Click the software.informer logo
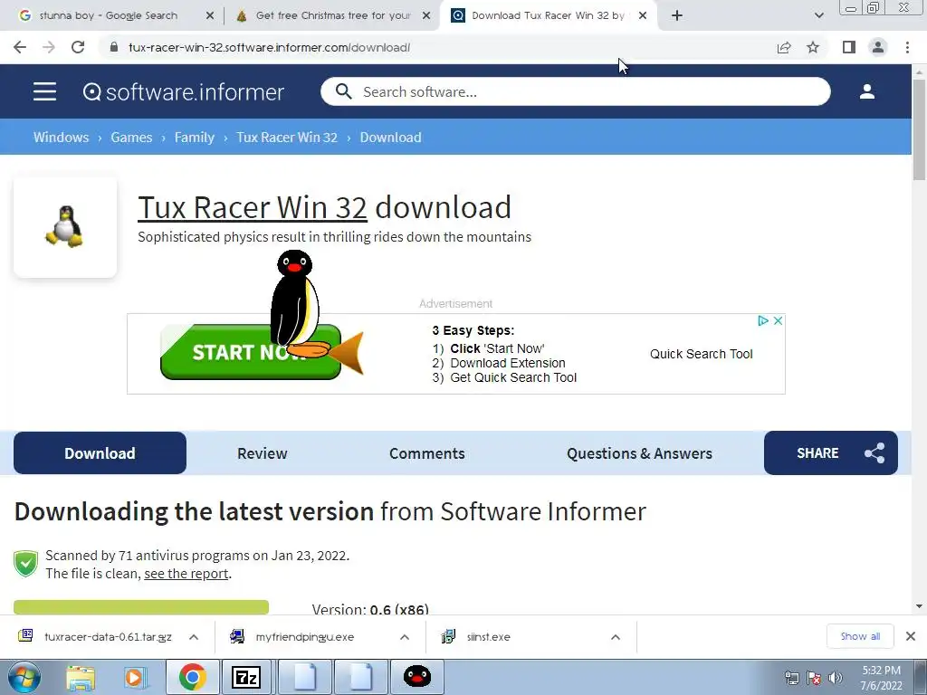This screenshot has height=695, width=927. point(183,92)
